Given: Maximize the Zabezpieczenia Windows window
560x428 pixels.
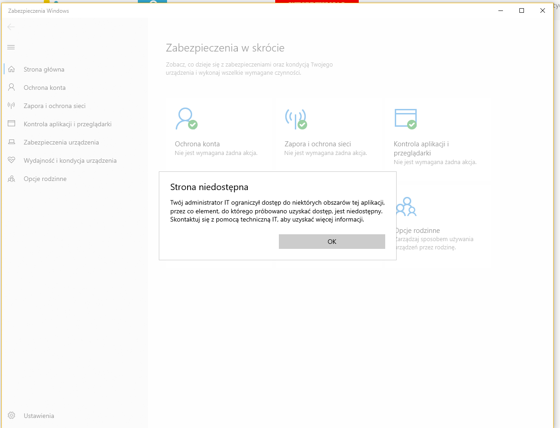Looking at the screenshot, I should pos(522,10).
